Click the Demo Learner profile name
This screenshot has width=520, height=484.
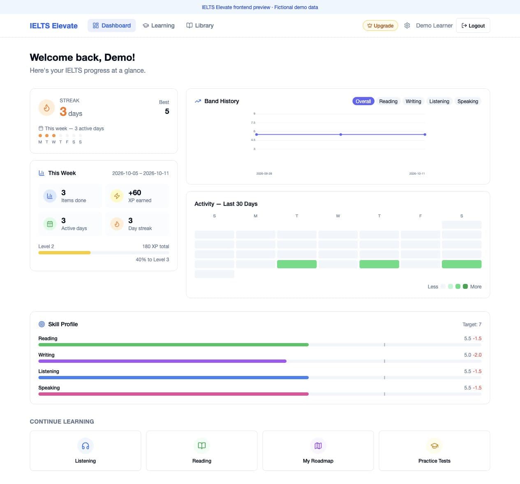[x=434, y=25]
